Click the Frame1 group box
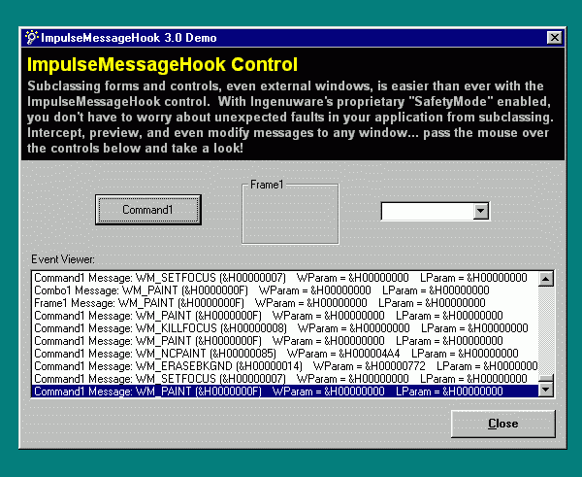 [x=290, y=214]
